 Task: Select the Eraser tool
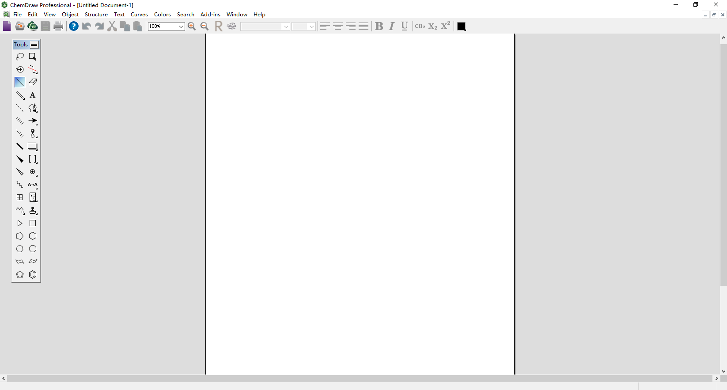pos(33,82)
